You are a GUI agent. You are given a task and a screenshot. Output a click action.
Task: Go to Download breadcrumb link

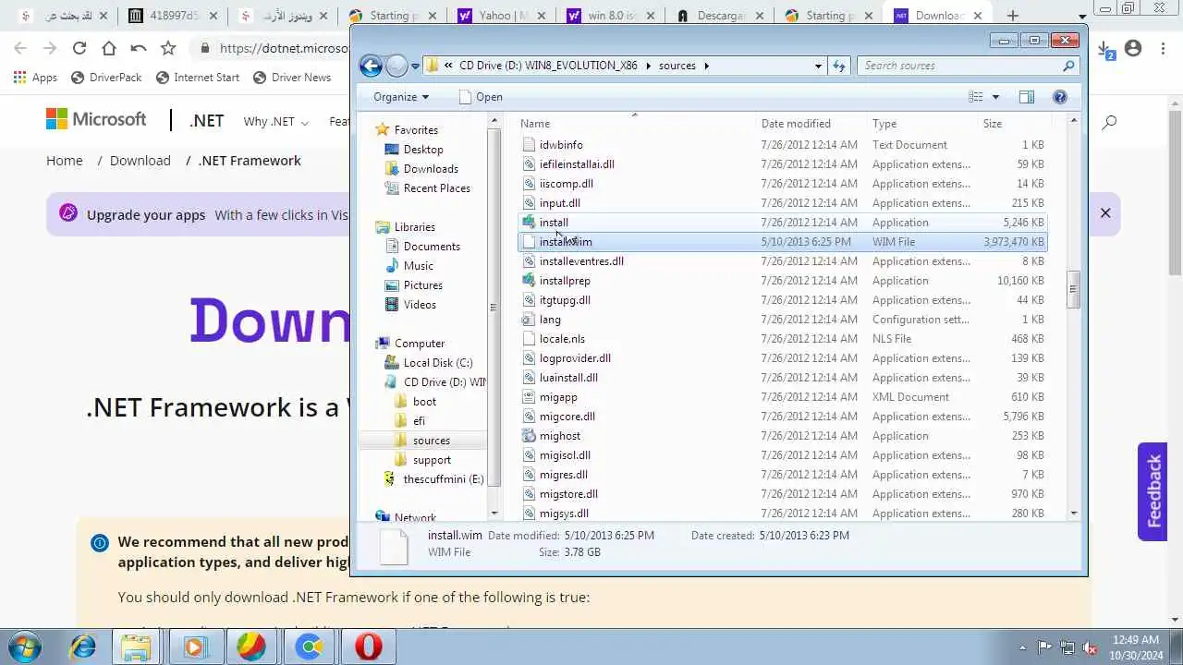[x=140, y=161]
